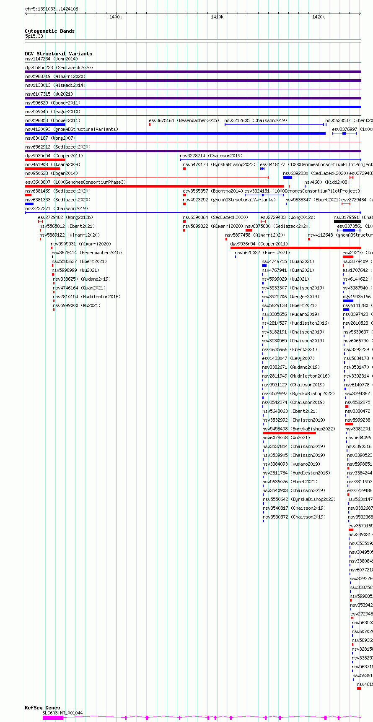The image size is (373, 722).
Task: Open variant esv3675164 (Besenbacher2015)
Action: 184,121
